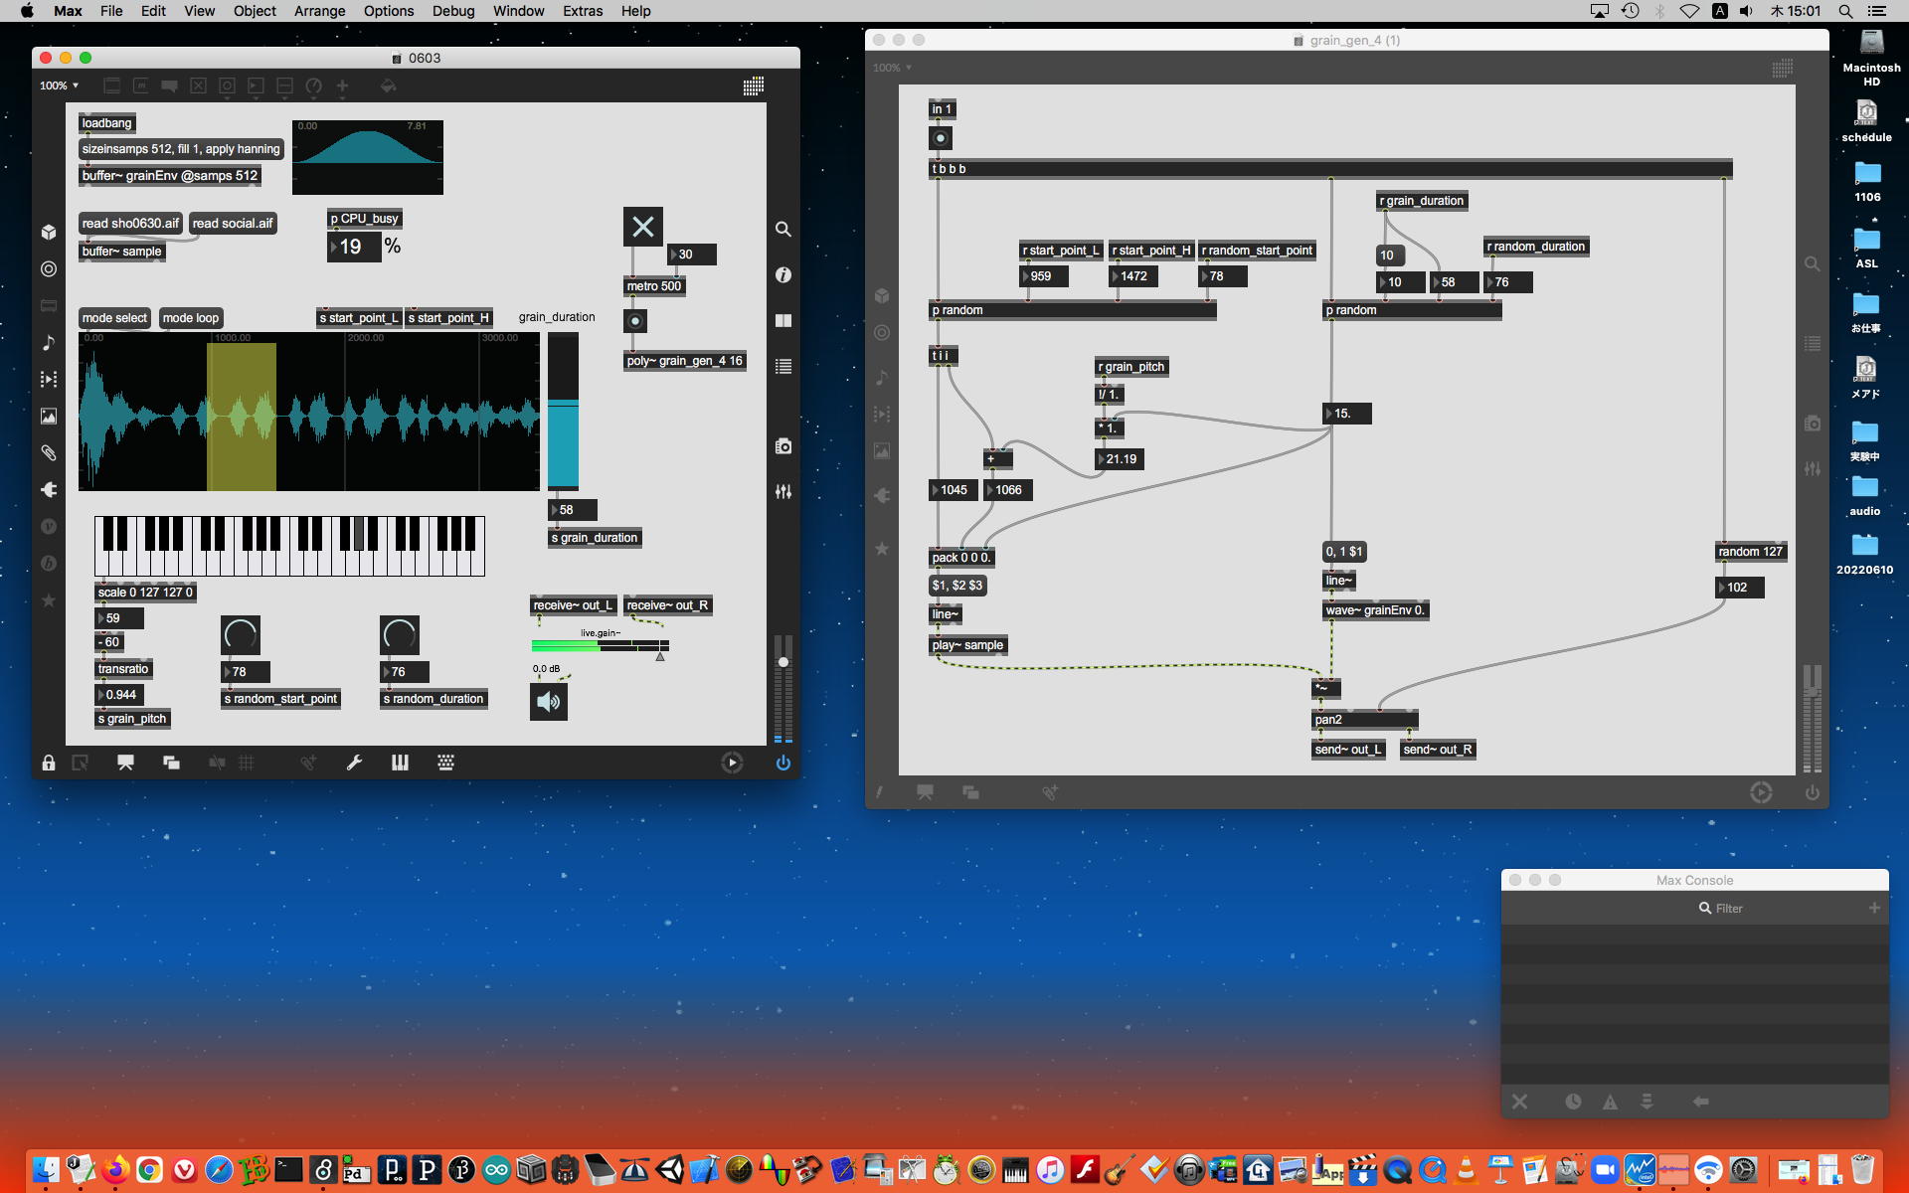Open presentation mode in 0603 patcher
Viewport: 1909px width, 1193px height.
[x=125, y=763]
